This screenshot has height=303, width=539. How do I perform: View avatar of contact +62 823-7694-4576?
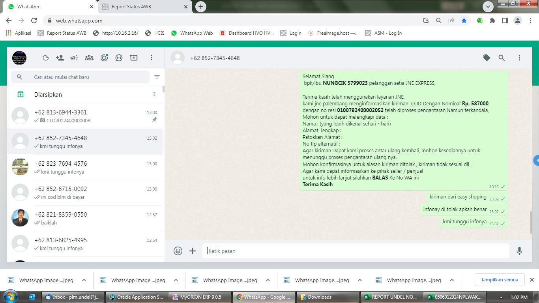(x=20, y=167)
